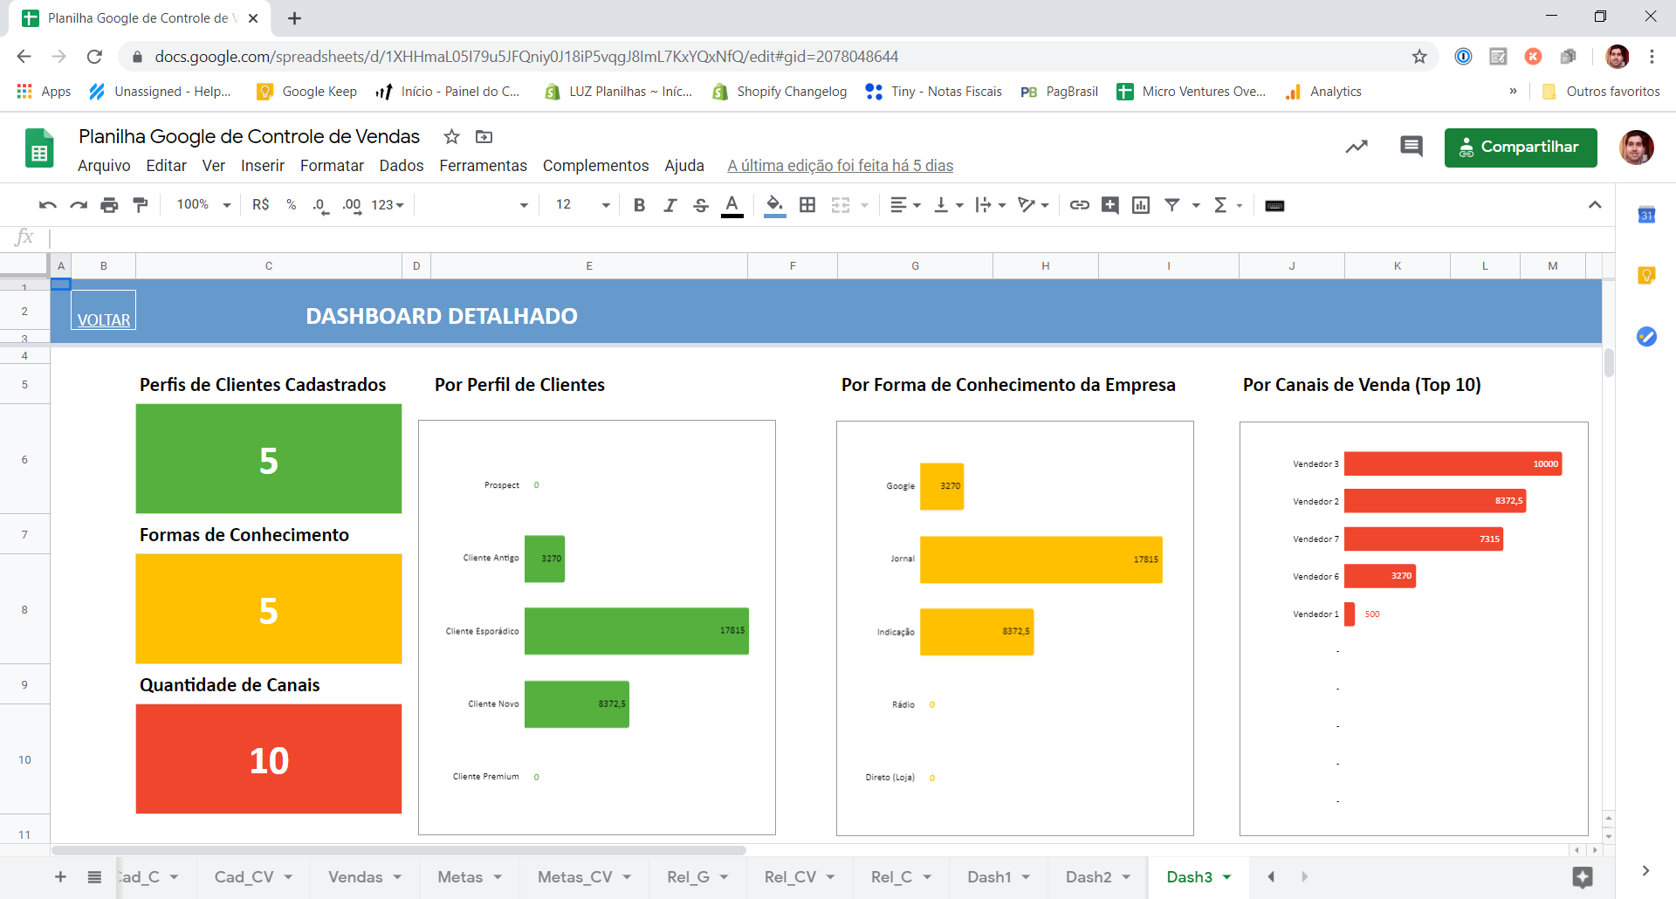Screen dimensions: 1676x899
Task: Click the VOLTAR link
Action: (104, 320)
